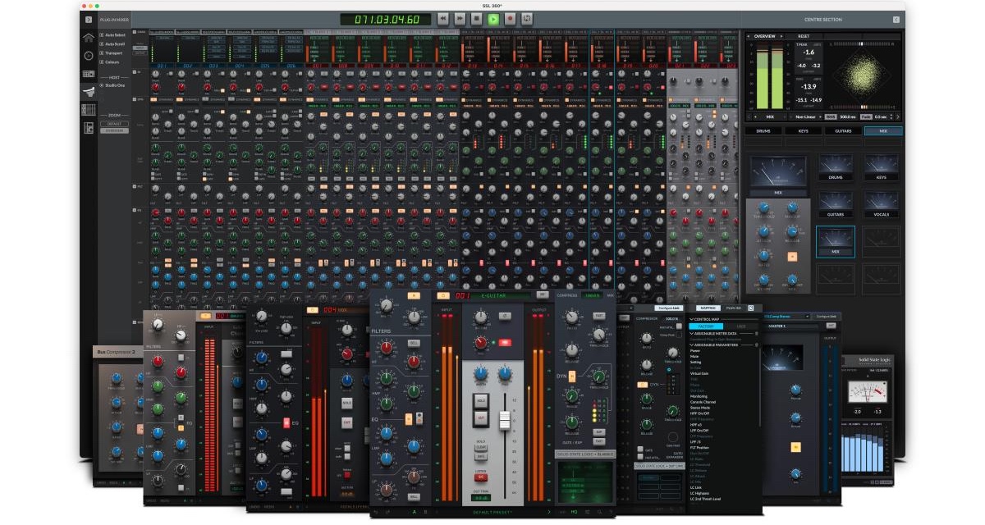Start playback with the green play button
This screenshot has width=985, height=525.
(x=493, y=18)
